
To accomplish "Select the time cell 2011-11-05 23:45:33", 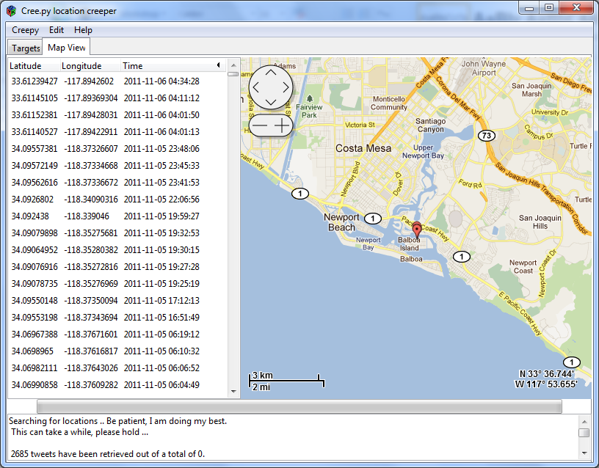I will [x=161, y=165].
